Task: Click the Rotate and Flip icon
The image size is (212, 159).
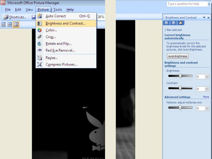Action: pyautogui.click(x=39, y=44)
